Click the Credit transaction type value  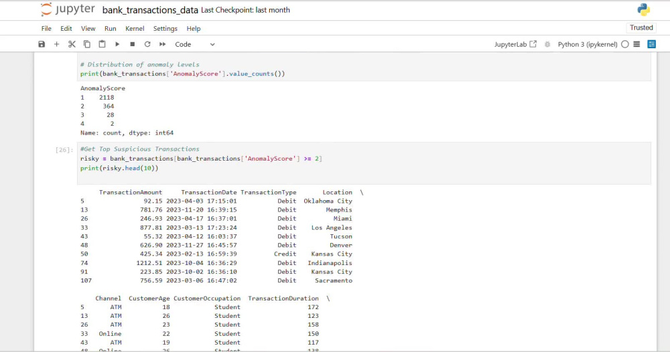[x=285, y=254]
